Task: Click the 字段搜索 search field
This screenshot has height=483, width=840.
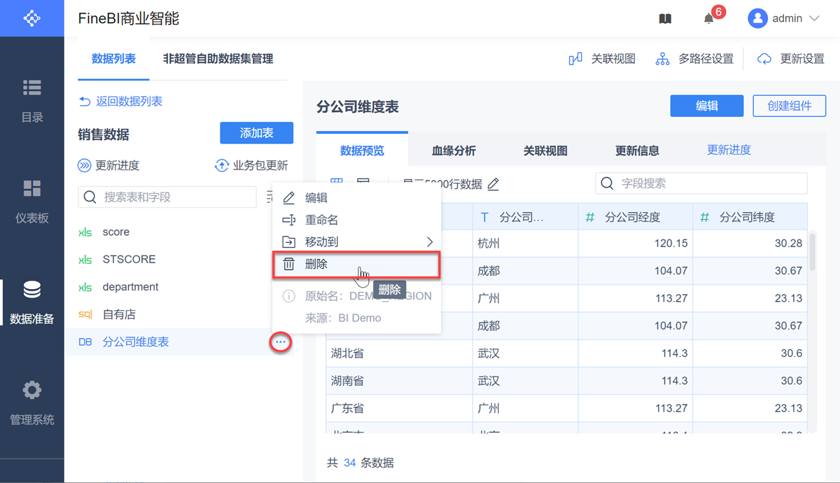Action: point(707,183)
